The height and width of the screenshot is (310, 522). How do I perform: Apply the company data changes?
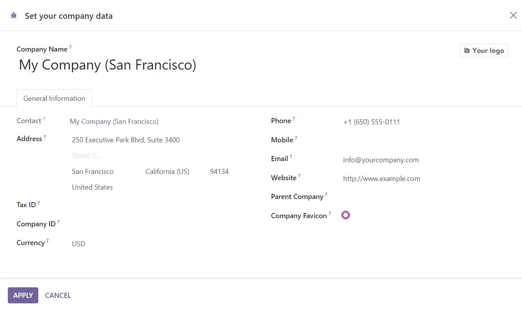point(23,295)
